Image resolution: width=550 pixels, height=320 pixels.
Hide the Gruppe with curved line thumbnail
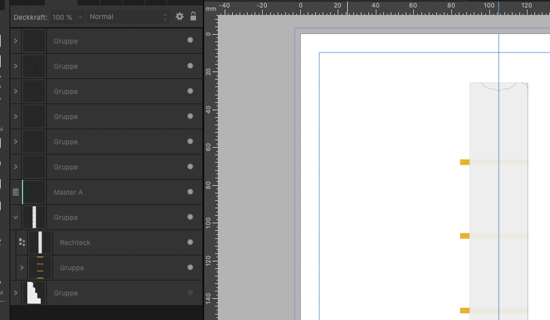coord(190,65)
